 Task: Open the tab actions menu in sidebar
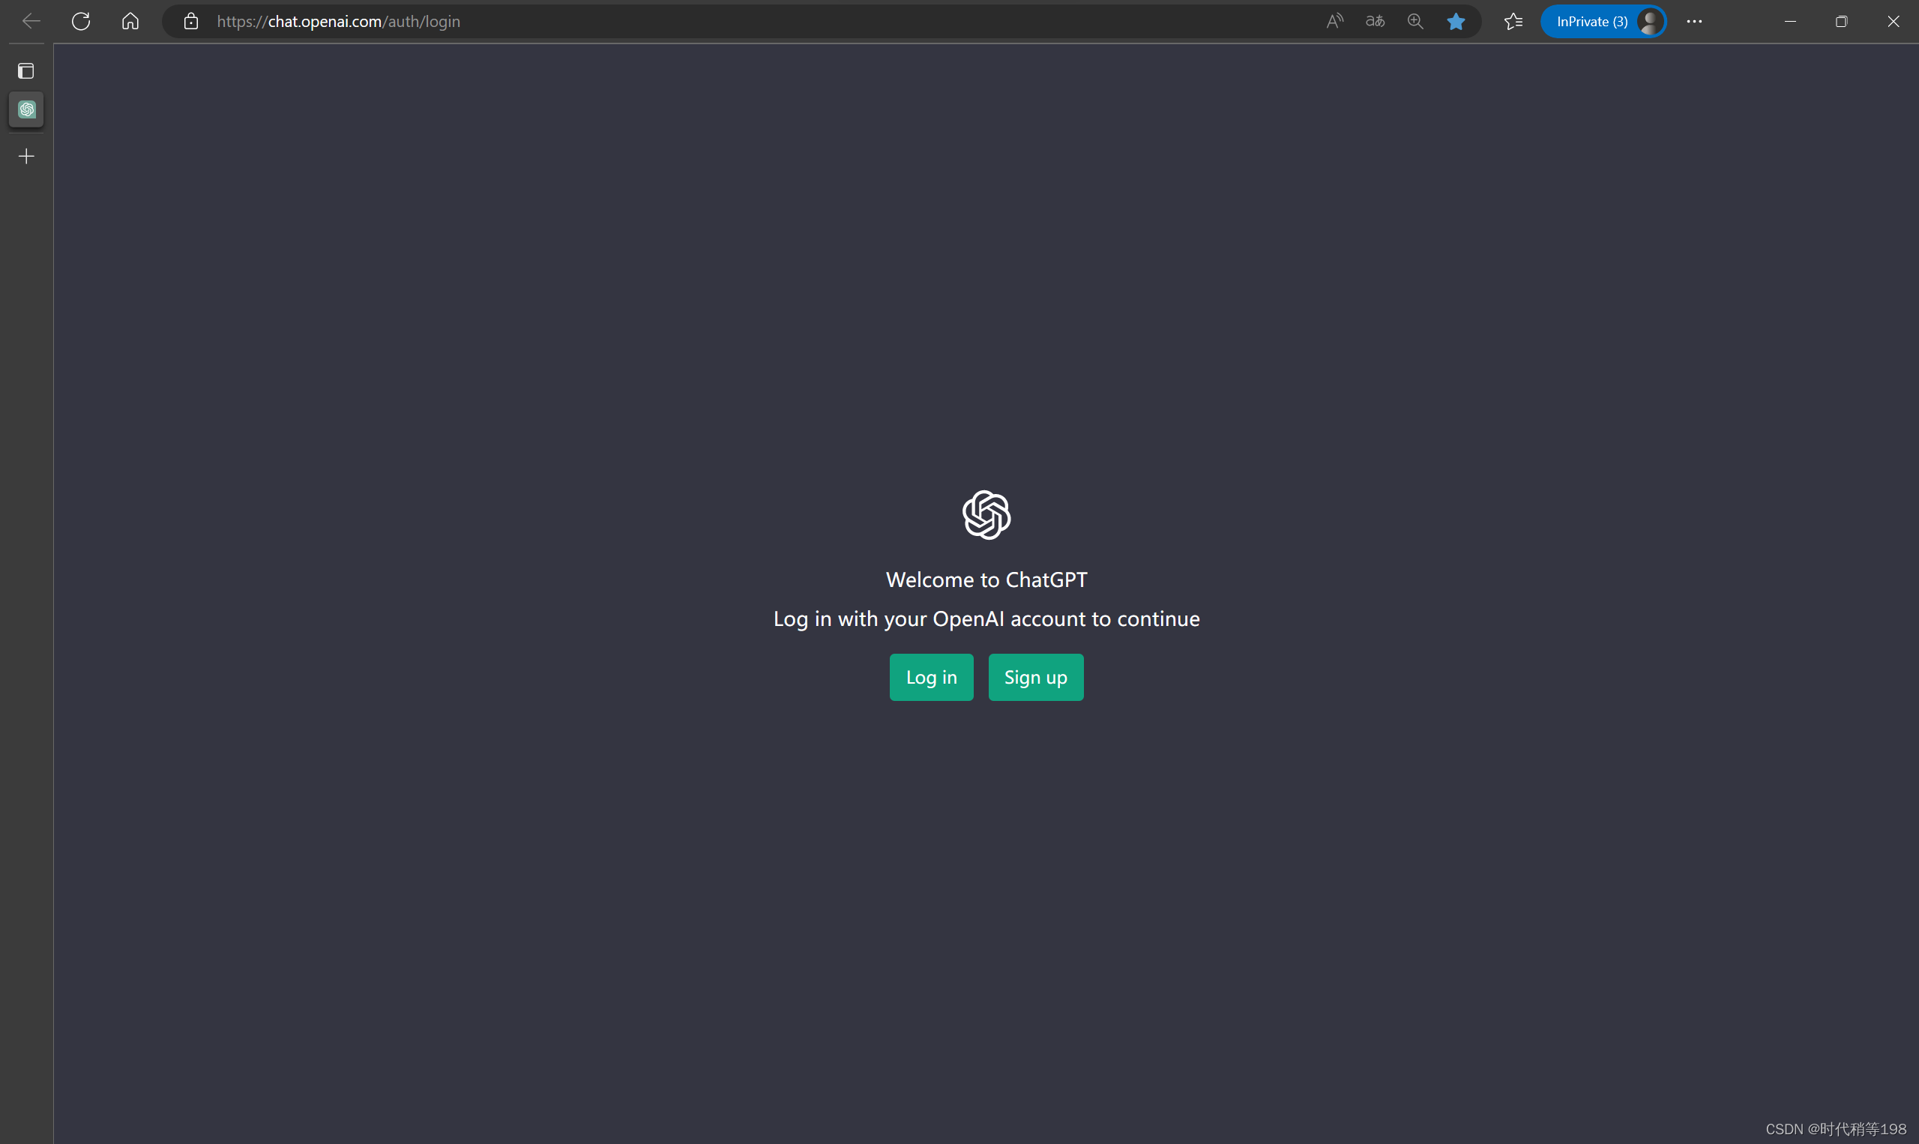(x=26, y=71)
